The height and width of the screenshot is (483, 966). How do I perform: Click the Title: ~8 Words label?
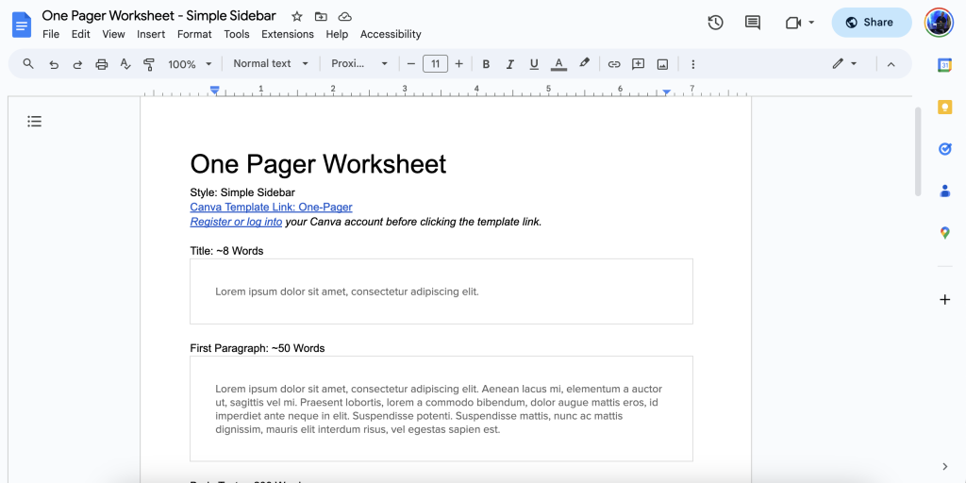click(x=226, y=251)
